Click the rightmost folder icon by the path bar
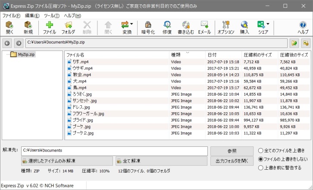Screen dimensions: 313x190 point(306,43)
